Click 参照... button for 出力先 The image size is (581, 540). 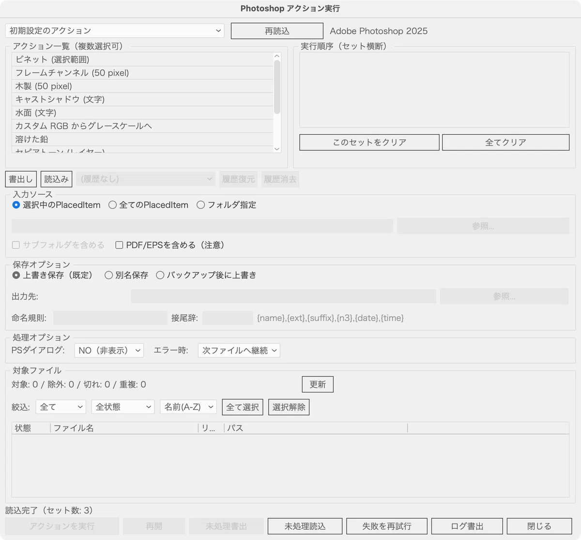point(504,296)
